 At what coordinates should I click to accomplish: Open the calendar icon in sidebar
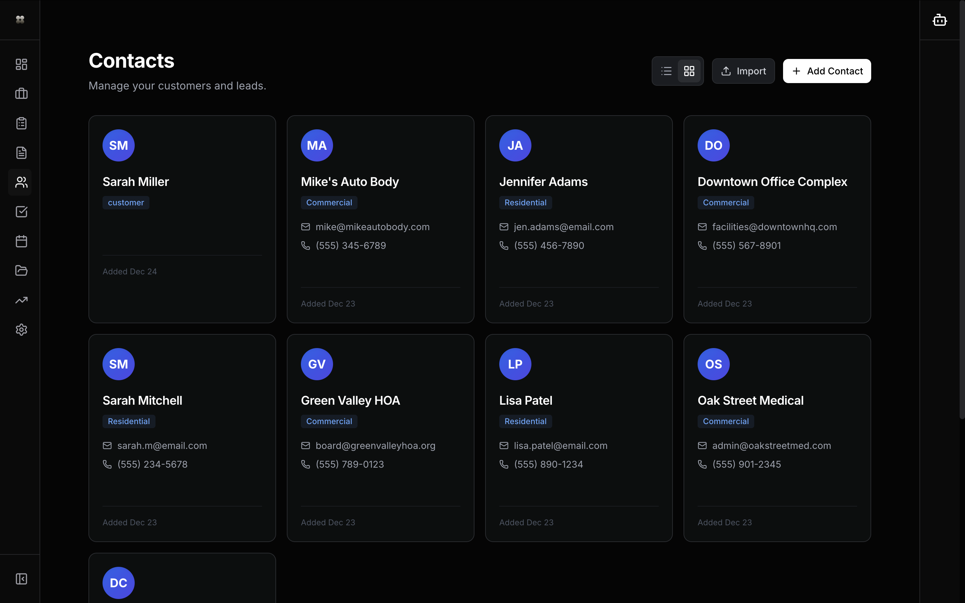[x=21, y=241]
